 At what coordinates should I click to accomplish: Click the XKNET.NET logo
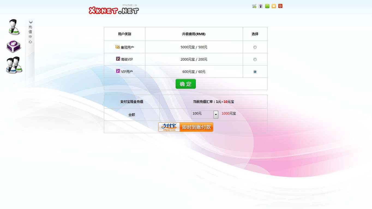click(114, 10)
